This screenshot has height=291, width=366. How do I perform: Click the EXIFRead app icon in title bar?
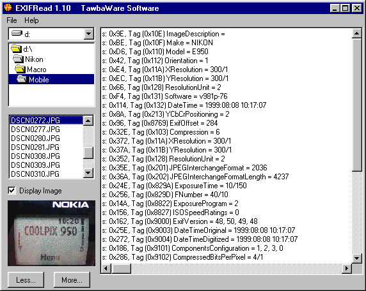click(8, 8)
